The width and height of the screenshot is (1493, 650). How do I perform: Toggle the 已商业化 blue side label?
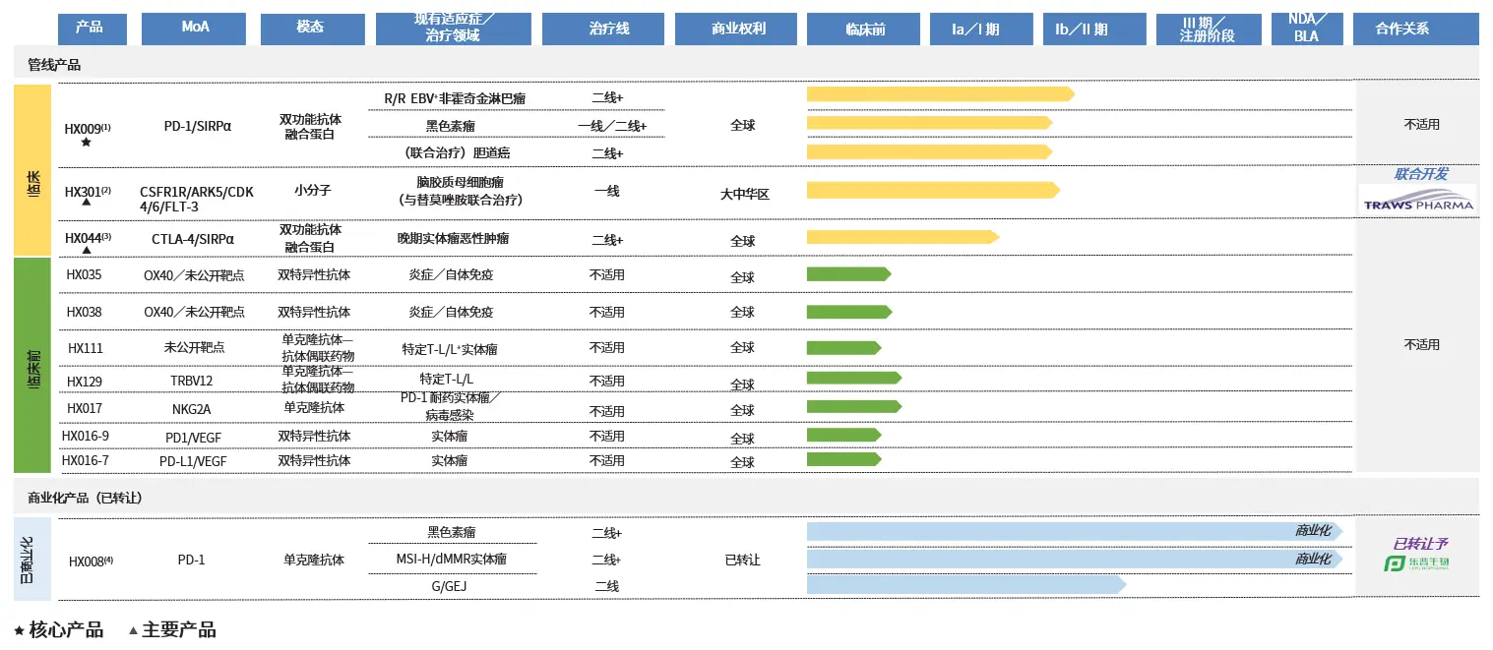[30, 559]
